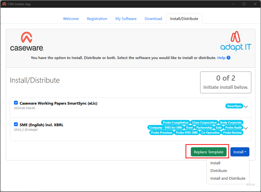261x192 pixels.
Task: Click the Probe Audit tag badge
Action: pyautogui.click(x=233, y=128)
